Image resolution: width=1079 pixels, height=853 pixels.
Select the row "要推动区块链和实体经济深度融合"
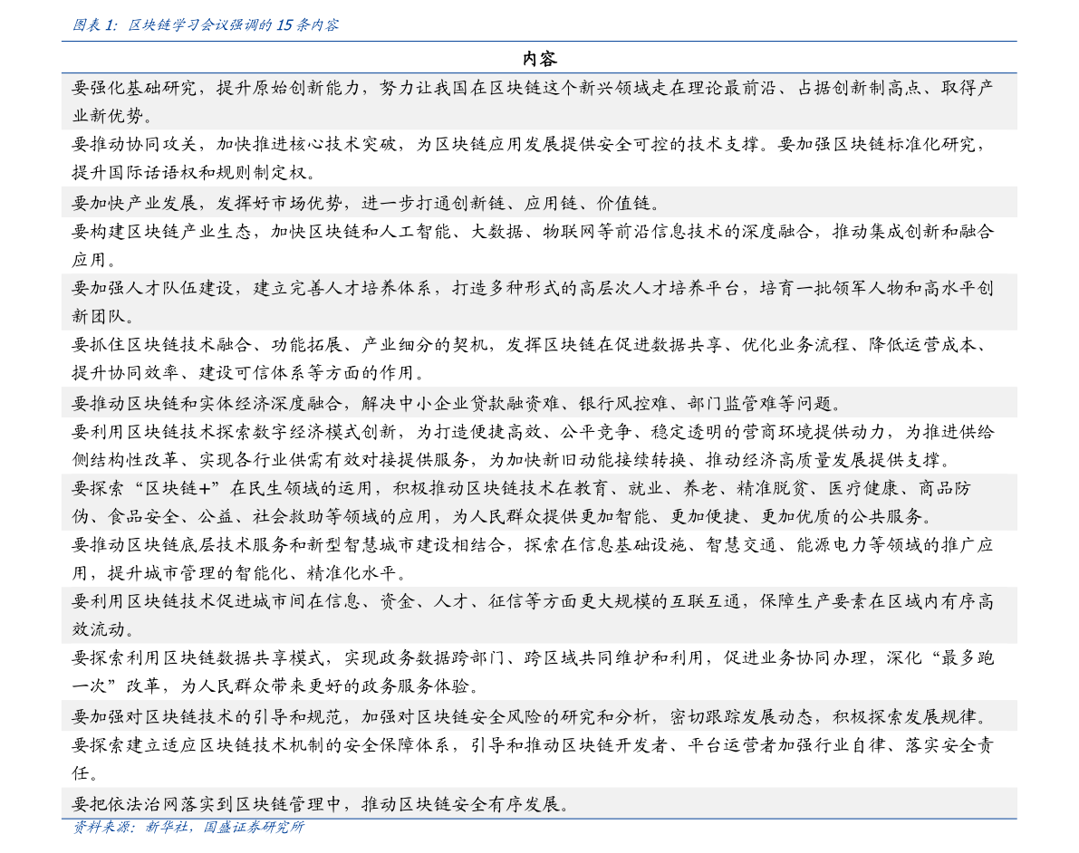point(458,403)
